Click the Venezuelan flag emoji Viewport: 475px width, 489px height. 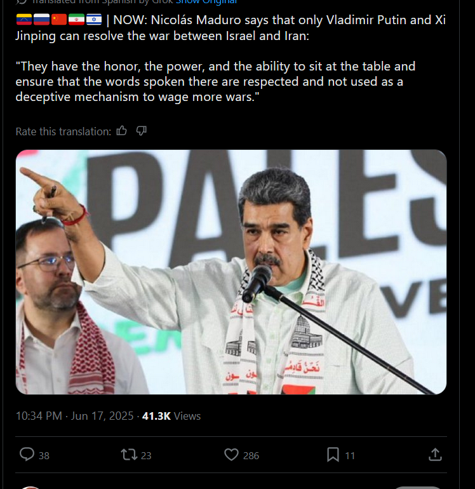pyautogui.click(x=24, y=20)
